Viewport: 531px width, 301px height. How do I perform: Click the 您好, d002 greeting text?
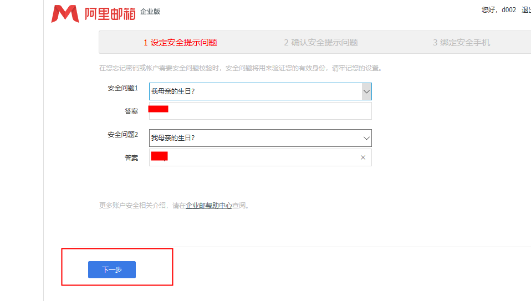499,10
